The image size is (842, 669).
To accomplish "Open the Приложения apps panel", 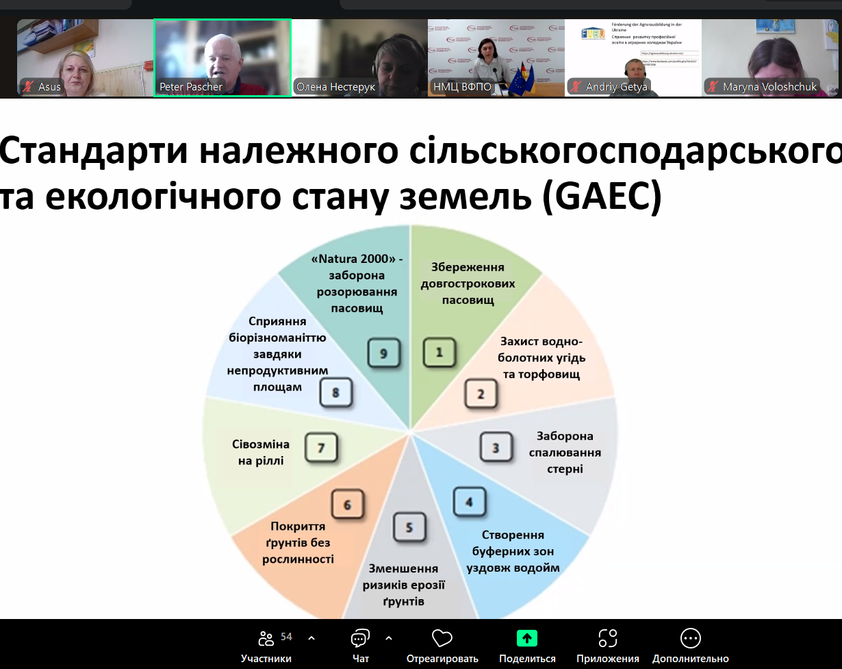I will tap(608, 646).
